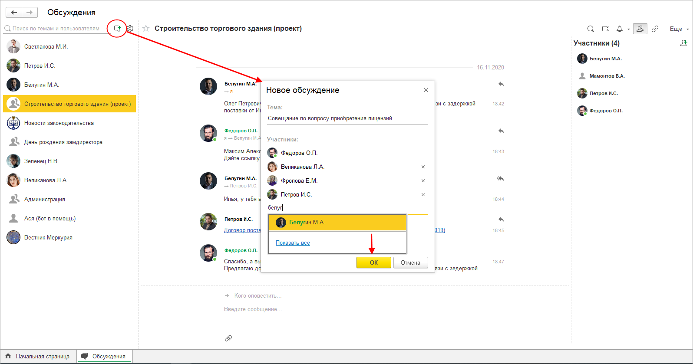Click the "Отмена" button
The image size is (693, 364).
[410, 262]
